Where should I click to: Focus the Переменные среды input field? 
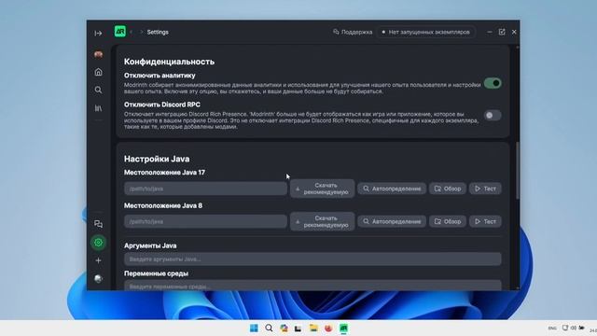312,286
